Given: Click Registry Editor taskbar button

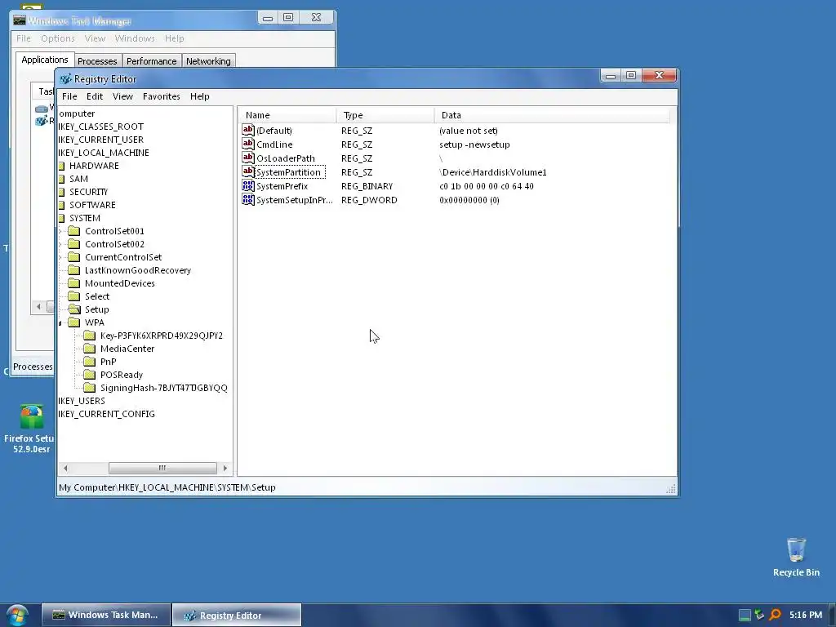Looking at the screenshot, I should pos(237,616).
